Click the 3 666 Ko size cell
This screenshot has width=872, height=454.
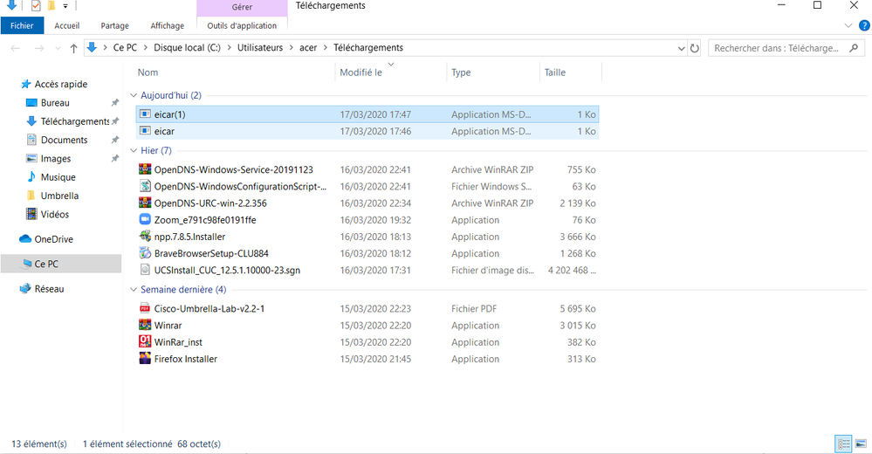[578, 237]
